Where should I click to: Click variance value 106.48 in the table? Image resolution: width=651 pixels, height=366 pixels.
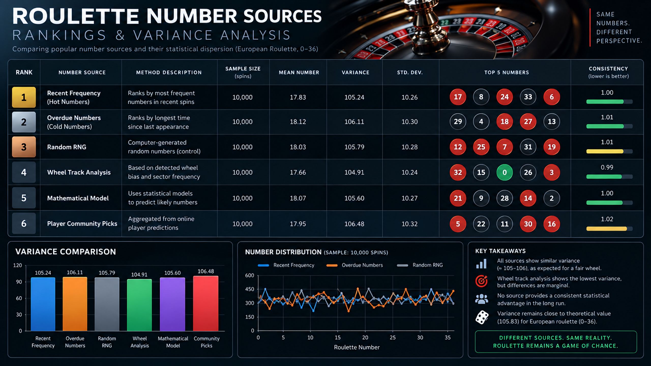pyautogui.click(x=354, y=224)
